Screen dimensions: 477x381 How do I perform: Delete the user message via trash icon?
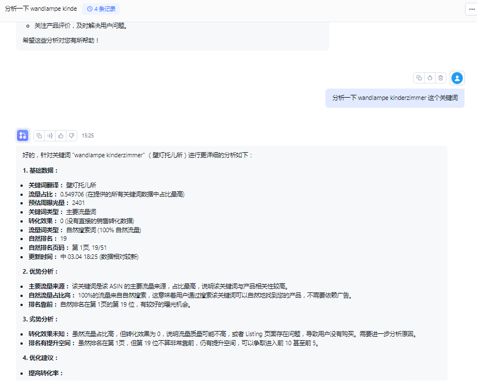click(x=441, y=78)
